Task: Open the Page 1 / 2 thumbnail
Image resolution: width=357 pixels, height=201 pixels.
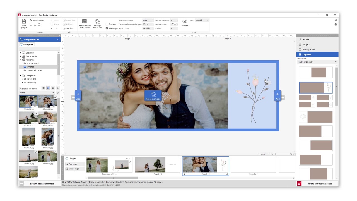Action: click(158, 165)
